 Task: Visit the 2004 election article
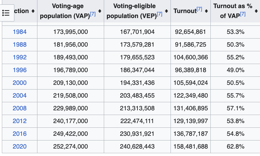(x=20, y=95)
